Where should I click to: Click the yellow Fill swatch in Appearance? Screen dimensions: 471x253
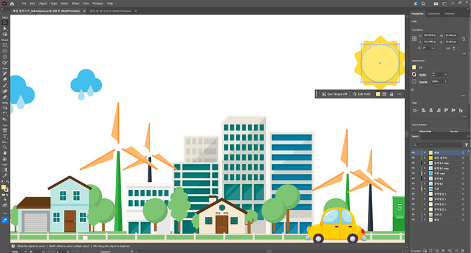[414, 68]
